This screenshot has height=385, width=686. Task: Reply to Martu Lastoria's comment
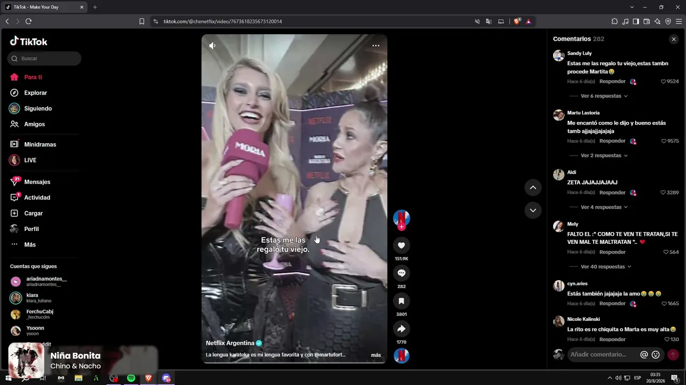point(613,141)
